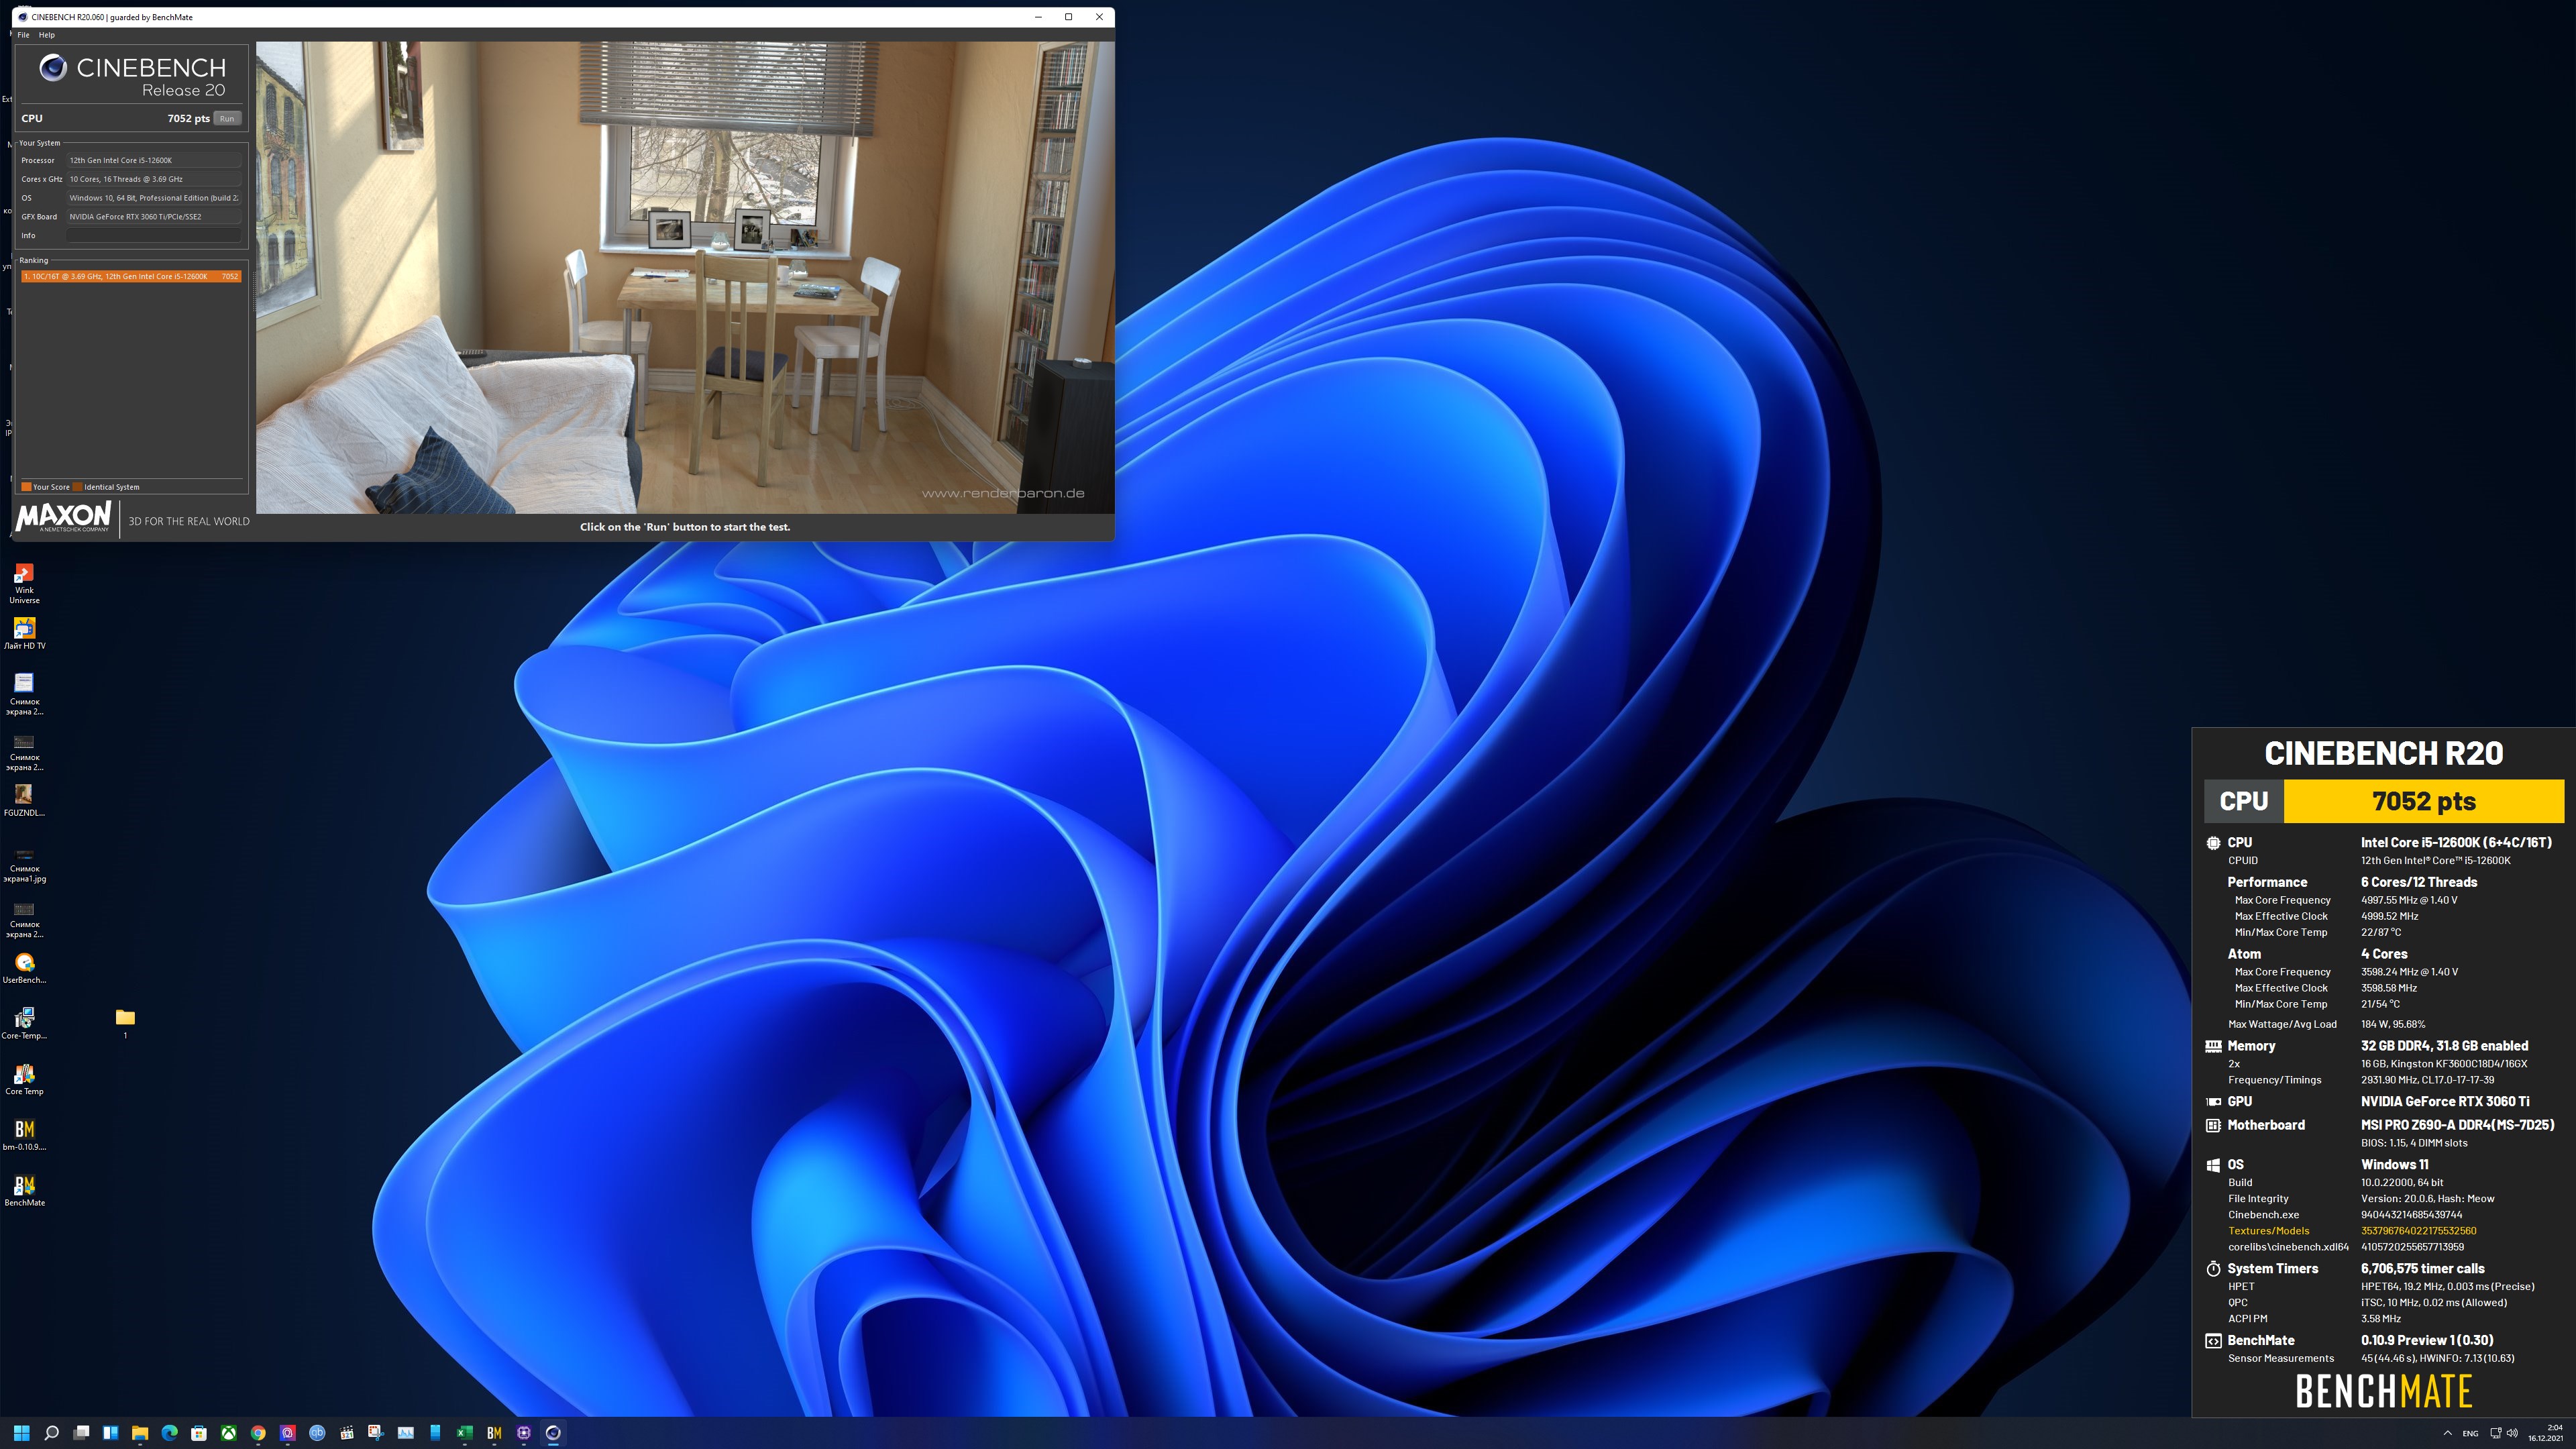The image size is (2576, 1449).
Task: Open the Xbox app from the taskbar
Action: click(229, 1433)
